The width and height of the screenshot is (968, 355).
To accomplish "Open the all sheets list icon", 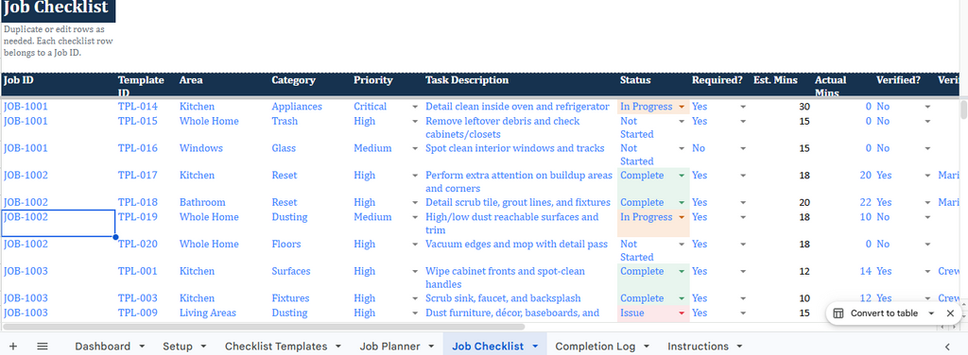I will pos(42,347).
